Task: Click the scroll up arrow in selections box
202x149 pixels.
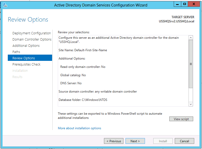Action: [191, 38]
